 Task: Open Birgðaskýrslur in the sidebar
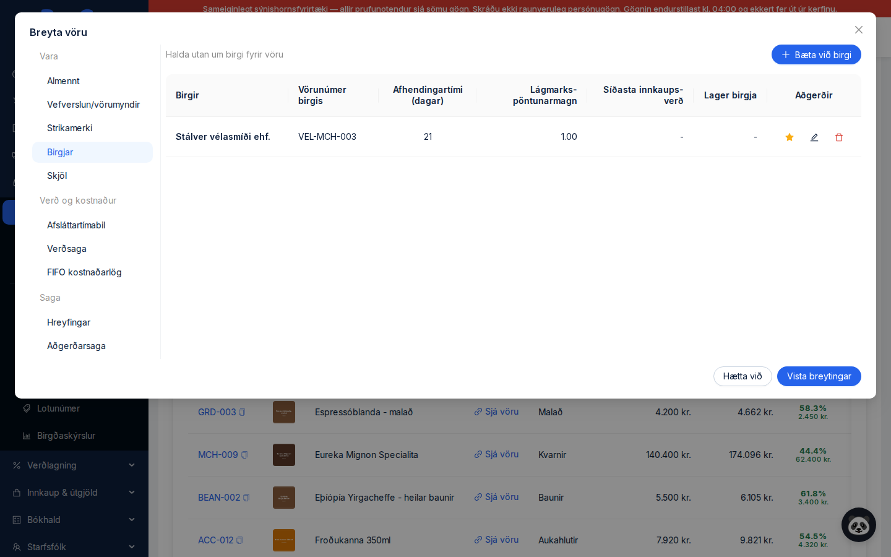74,436
